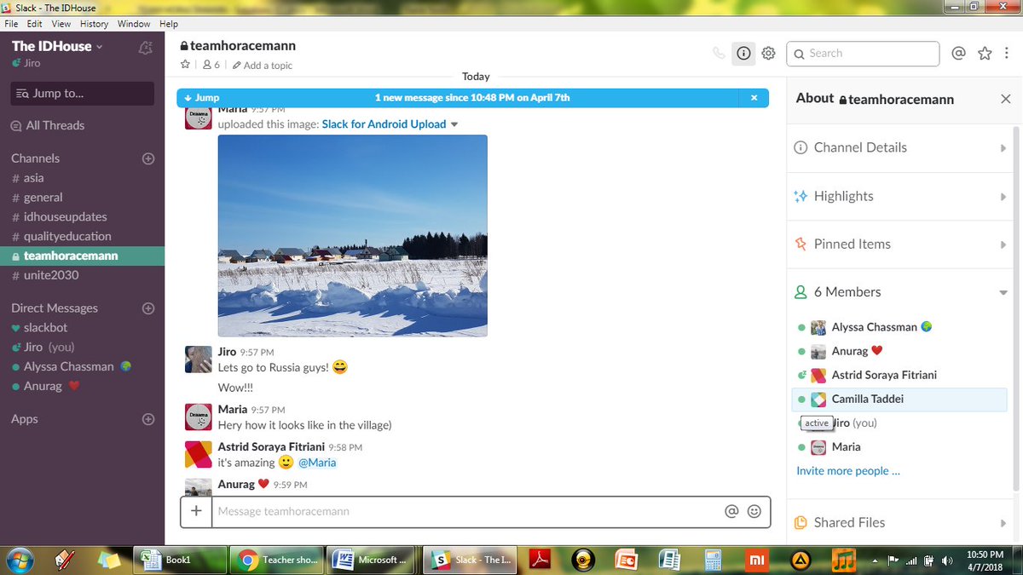Start new direct message plus icon
1023x575 pixels.
147,308
